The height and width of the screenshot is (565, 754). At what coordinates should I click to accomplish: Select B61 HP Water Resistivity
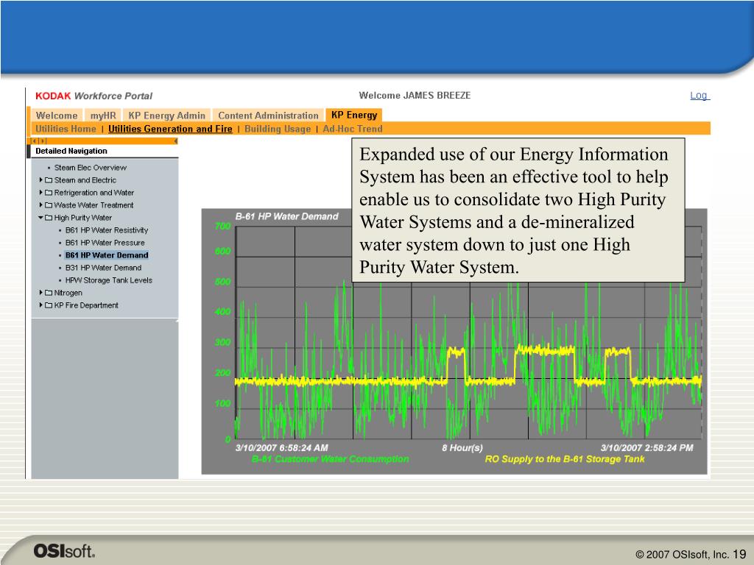coord(107,230)
